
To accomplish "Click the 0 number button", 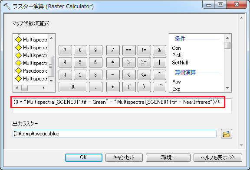I will [73, 87].
